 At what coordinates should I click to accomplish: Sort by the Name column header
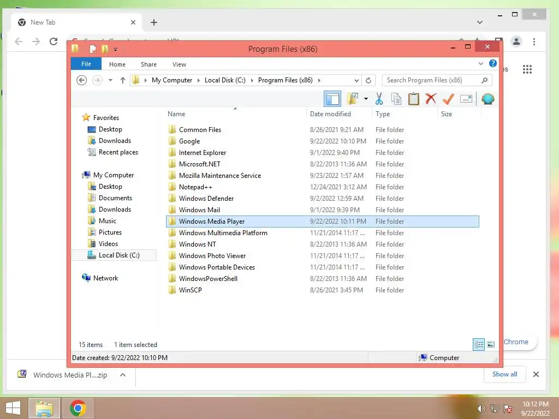coord(235,113)
